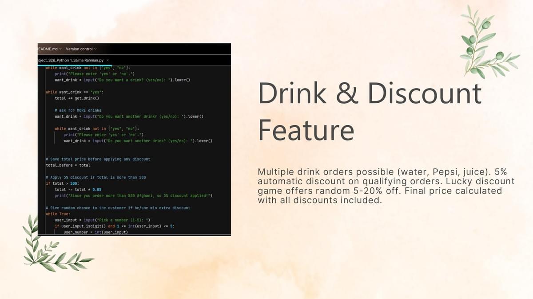
Task: Click the line total -= total * 0.05
Action: [78, 190]
